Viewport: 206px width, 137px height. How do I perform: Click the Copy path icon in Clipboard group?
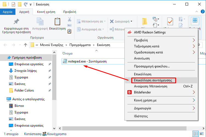[69, 25]
